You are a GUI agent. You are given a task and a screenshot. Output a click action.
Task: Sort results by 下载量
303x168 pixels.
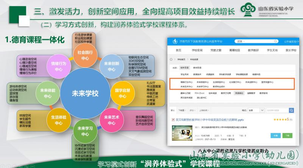click(x=182, y=110)
